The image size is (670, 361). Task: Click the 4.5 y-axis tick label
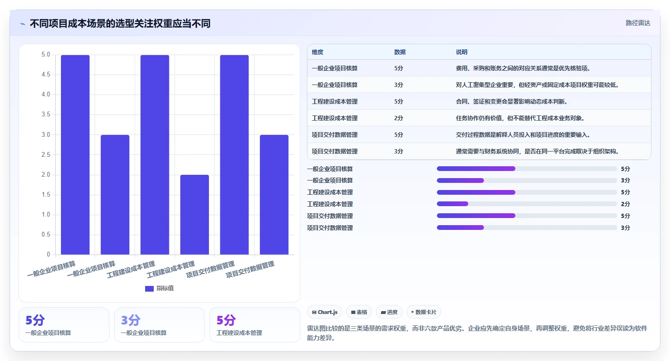click(x=46, y=75)
